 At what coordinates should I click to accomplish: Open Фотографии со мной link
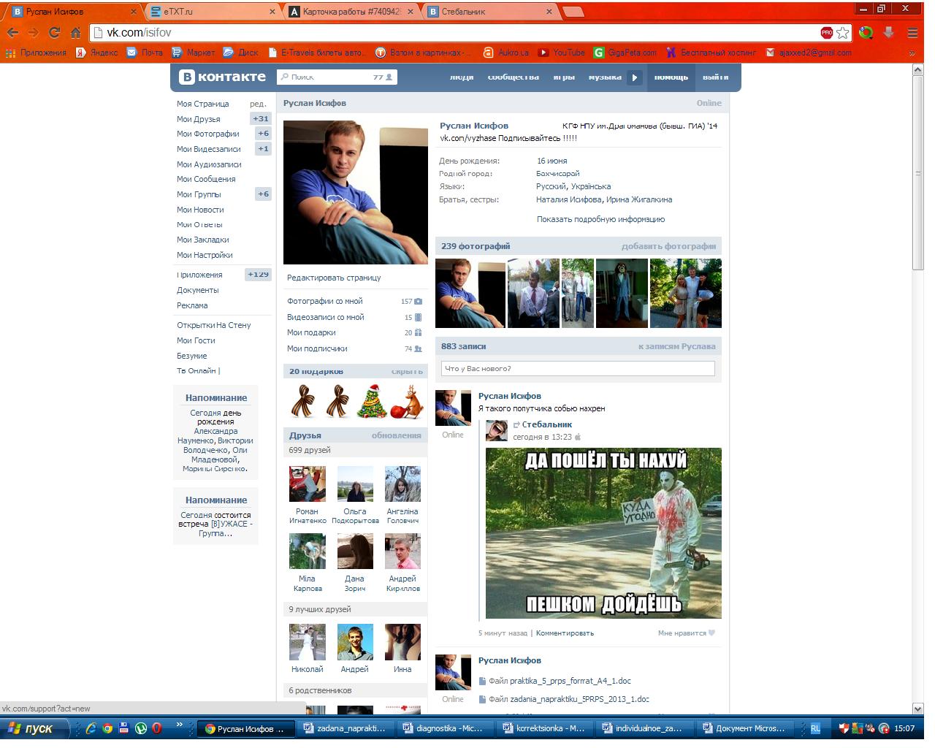click(x=324, y=301)
